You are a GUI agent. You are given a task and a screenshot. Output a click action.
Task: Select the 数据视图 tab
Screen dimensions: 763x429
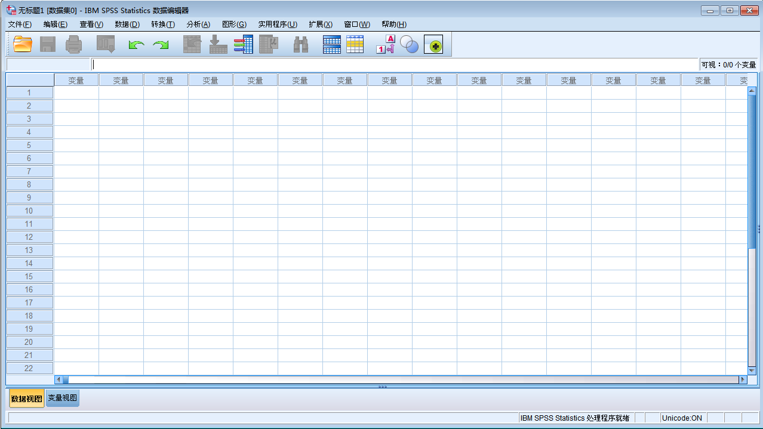click(x=26, y=398)
